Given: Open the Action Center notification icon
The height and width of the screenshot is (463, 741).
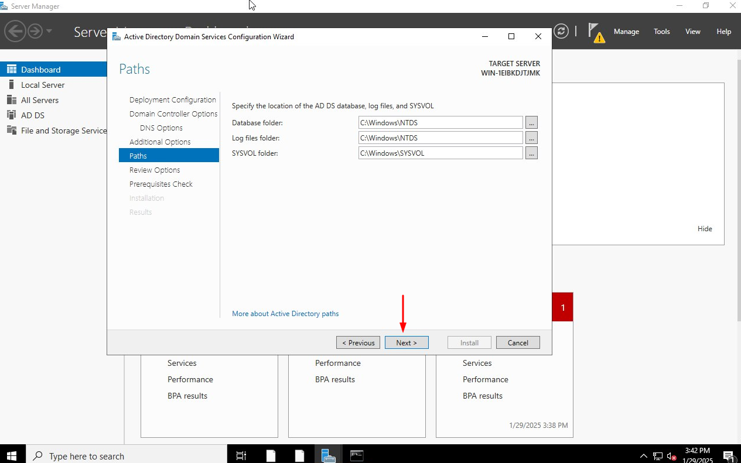Looking at the screenshot, I should [729, 456].
